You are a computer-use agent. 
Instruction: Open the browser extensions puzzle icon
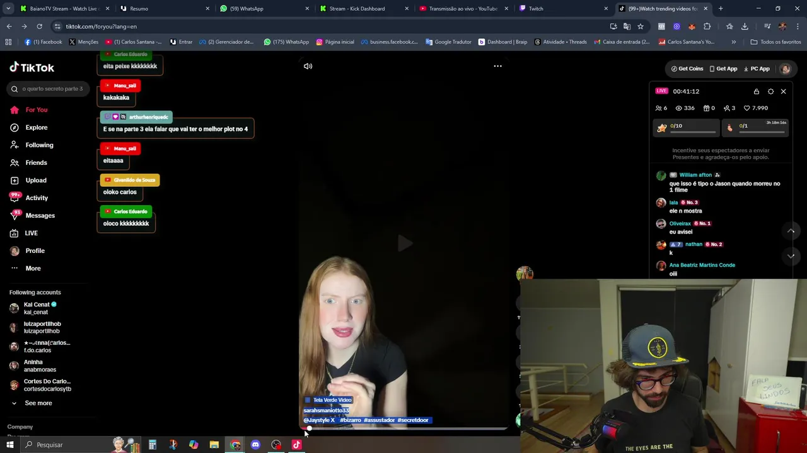point(707,26)
